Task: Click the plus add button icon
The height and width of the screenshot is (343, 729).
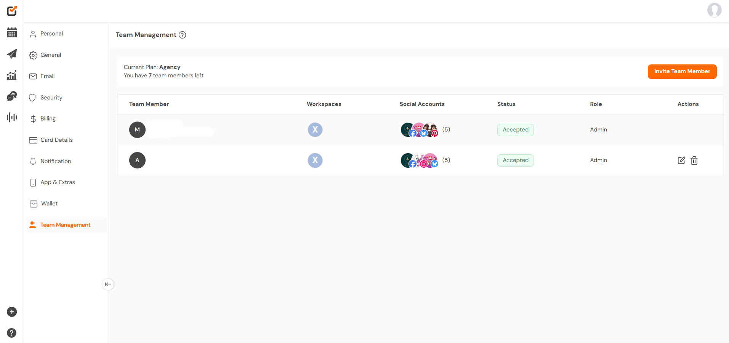Action: point(12,312)
